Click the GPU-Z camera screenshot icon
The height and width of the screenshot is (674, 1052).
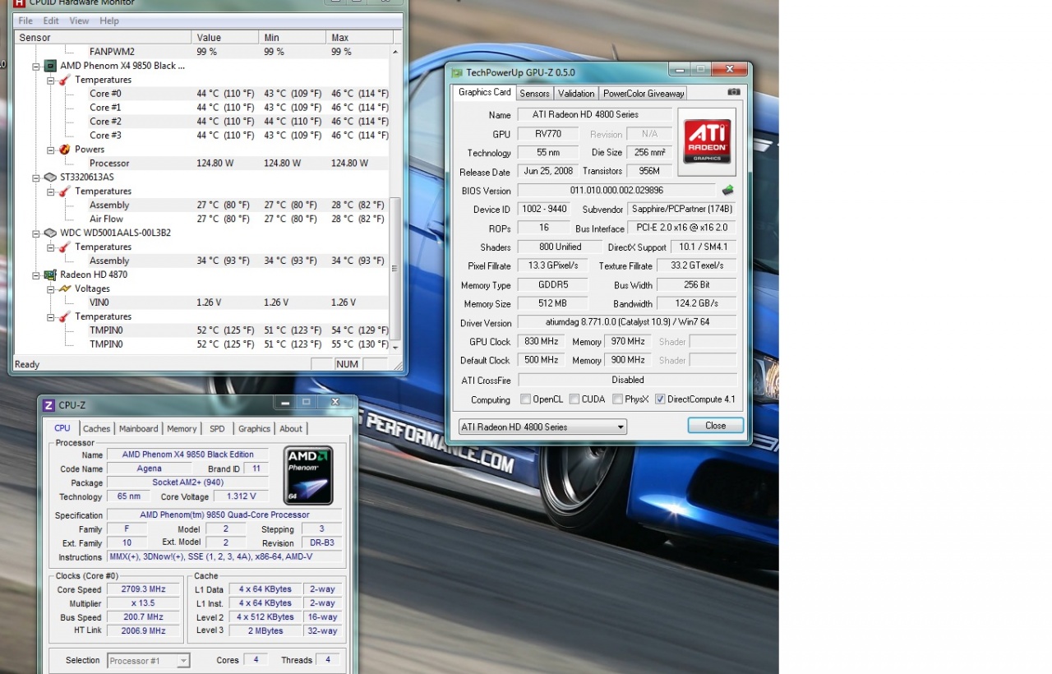coord(733,92)
